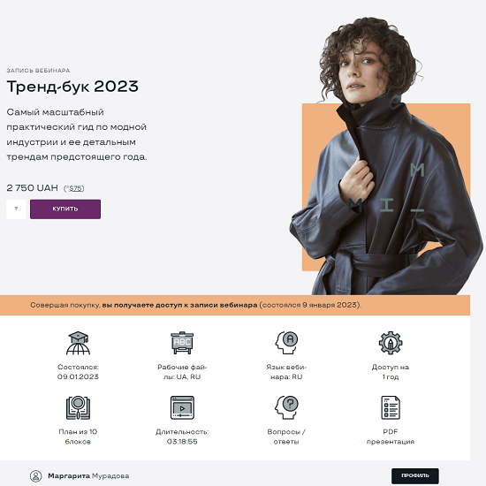Click the gear with pencil access icon
Screen dimensions: 486x486
(391, 343)
